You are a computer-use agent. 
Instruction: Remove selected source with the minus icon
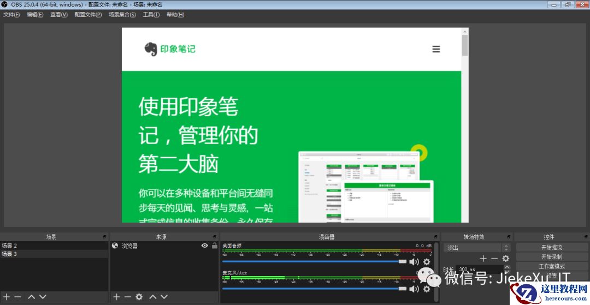point(128,297)
